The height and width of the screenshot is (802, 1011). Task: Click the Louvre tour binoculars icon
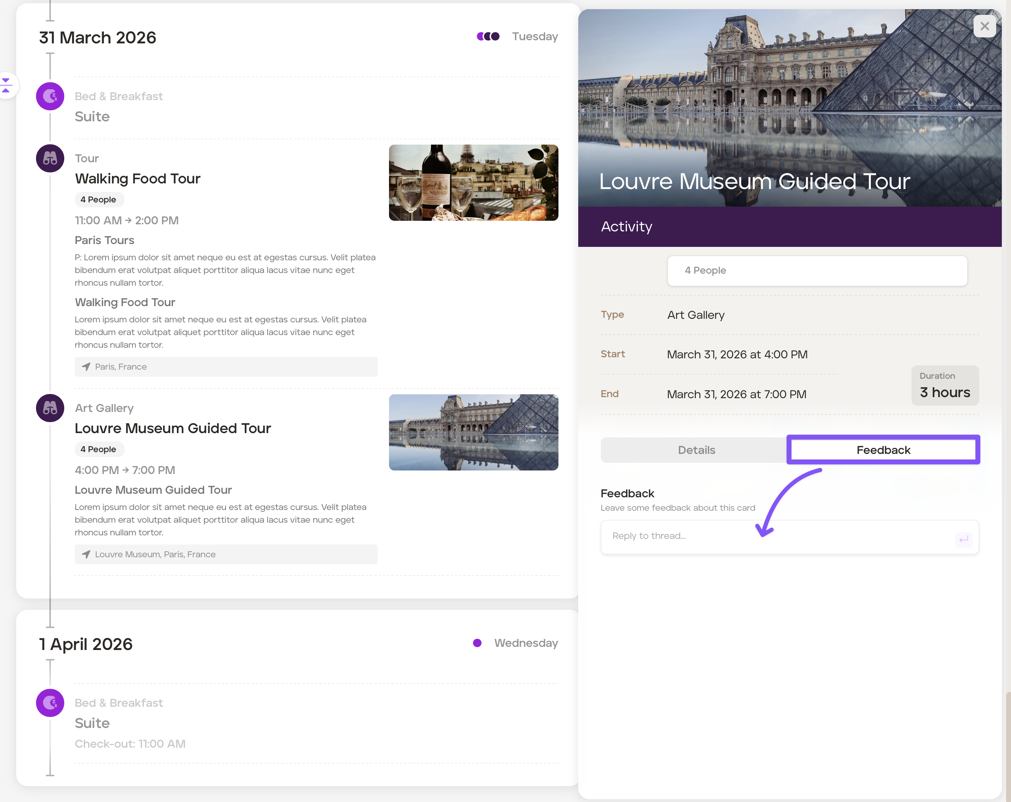tap(50, 408)
